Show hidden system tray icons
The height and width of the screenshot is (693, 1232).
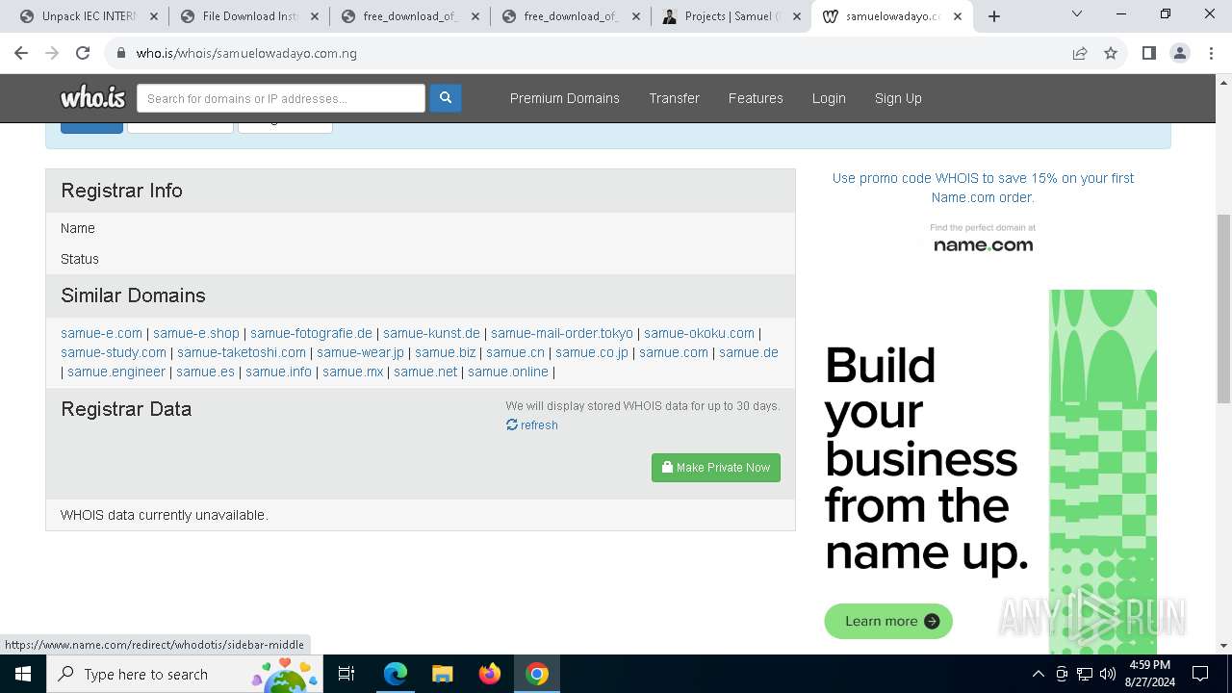pos(1038,674)
